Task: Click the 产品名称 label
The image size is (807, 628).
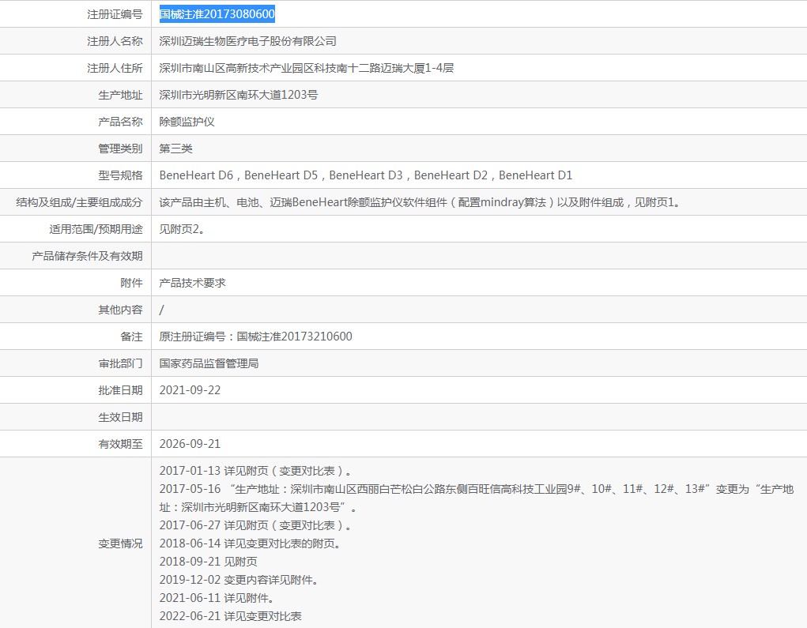Action: point(120,122)
